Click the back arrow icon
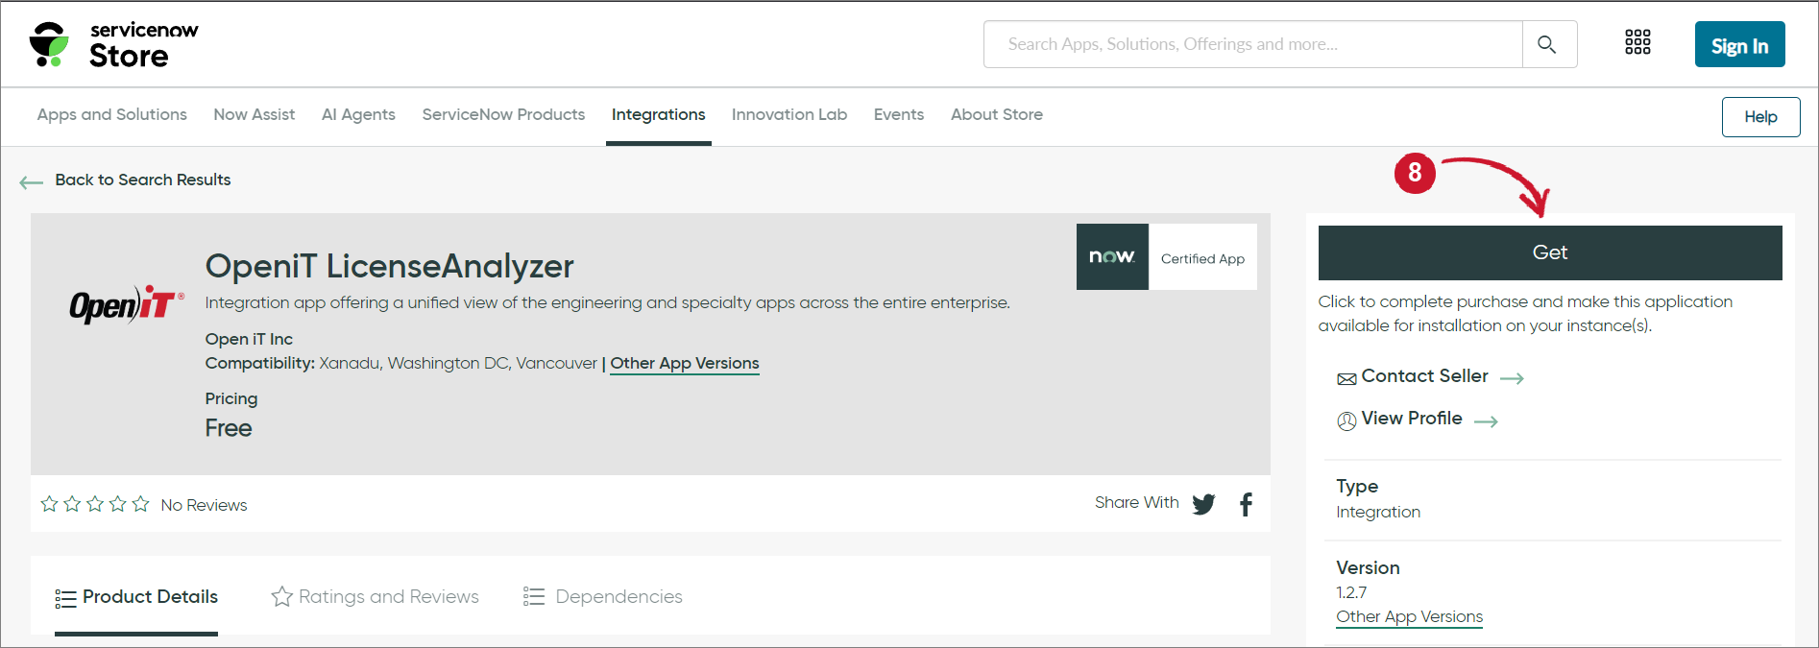This screenshot has height=648, width=1819. 31,181
